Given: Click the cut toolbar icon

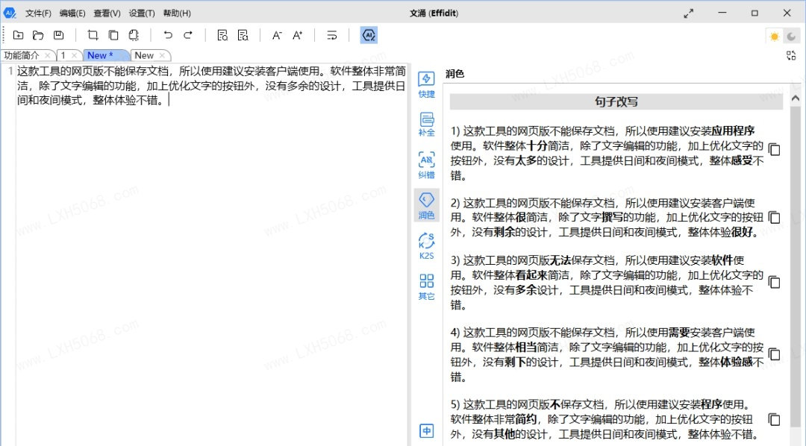Looking at the screenshot, I should point(93,35).
